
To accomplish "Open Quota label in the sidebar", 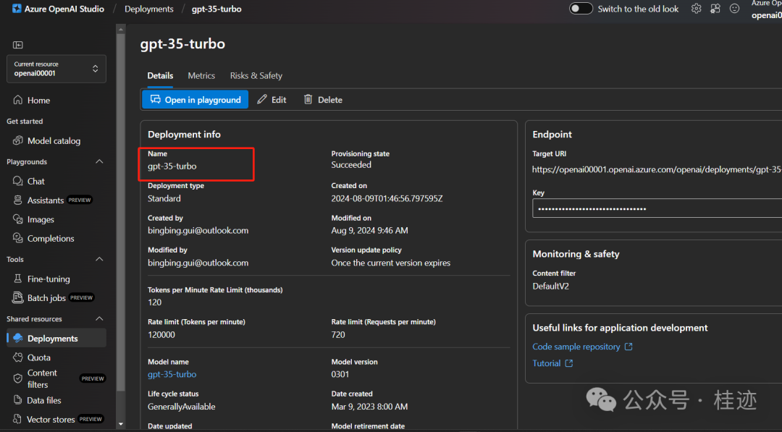I will (x=39, y=357).
